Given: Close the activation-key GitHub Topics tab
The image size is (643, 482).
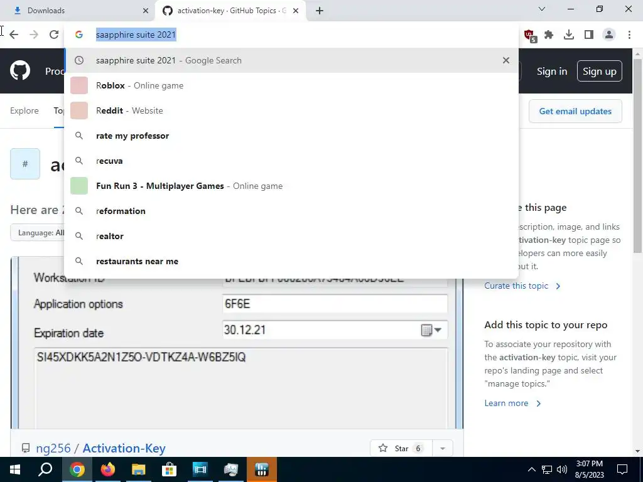Looking at the screenshot, I should [x=296, y=11].
